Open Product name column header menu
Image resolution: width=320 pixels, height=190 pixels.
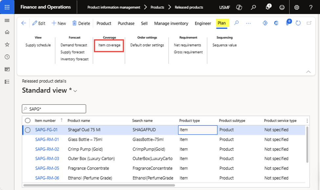point(79,121)
